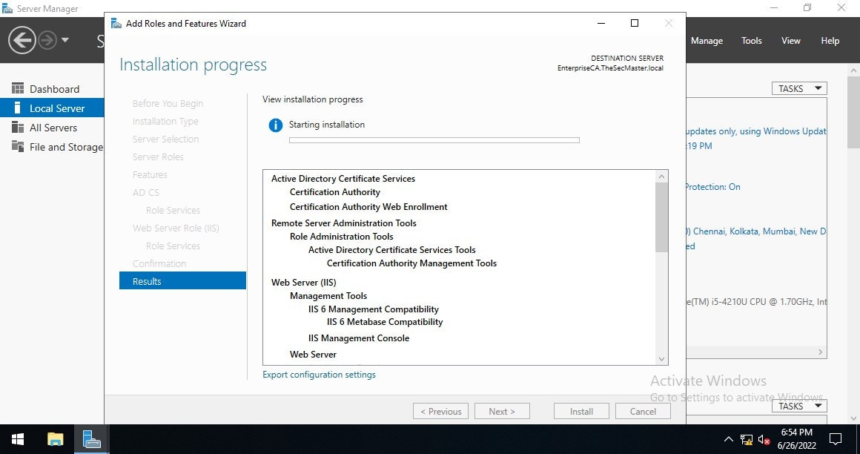Open the notification center icon

[836, 439]
